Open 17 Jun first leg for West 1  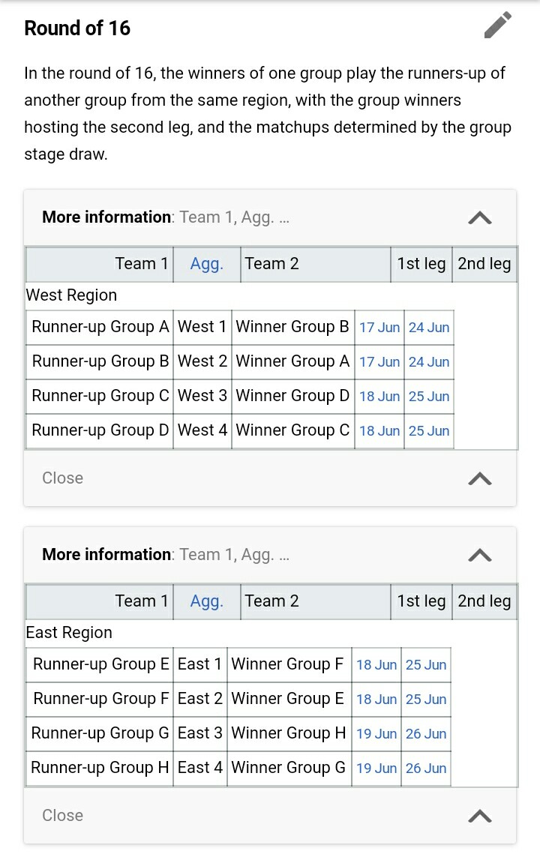379,328
